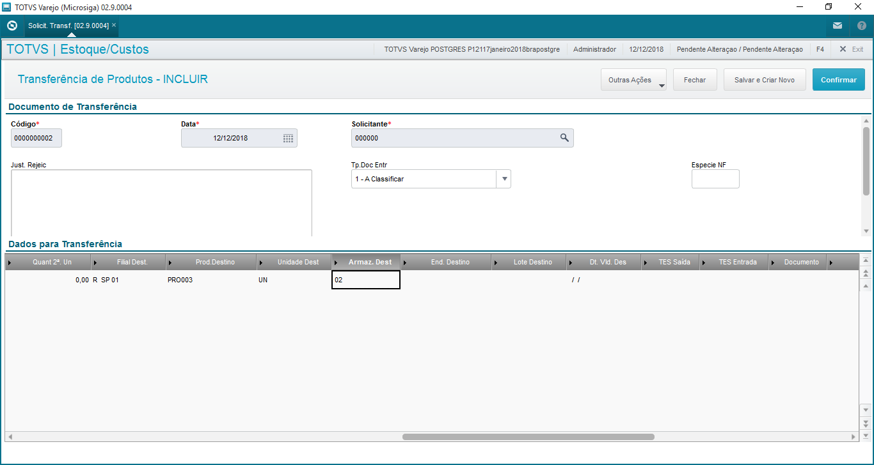Click the Unidade Dest column header

tap(294, 262)
